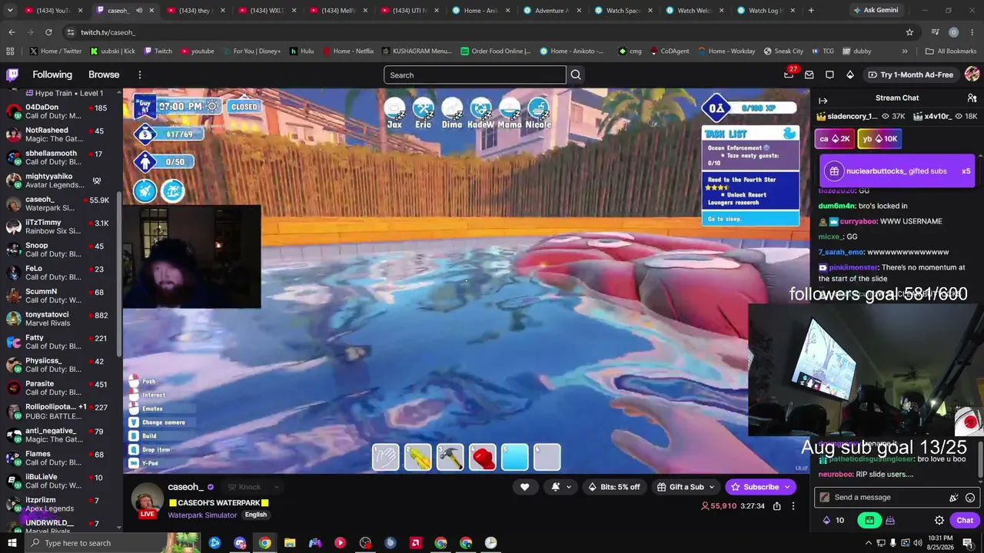Open the chat Community users icon
The width and height of the screenshot is (984, 553).
[972, 98]
